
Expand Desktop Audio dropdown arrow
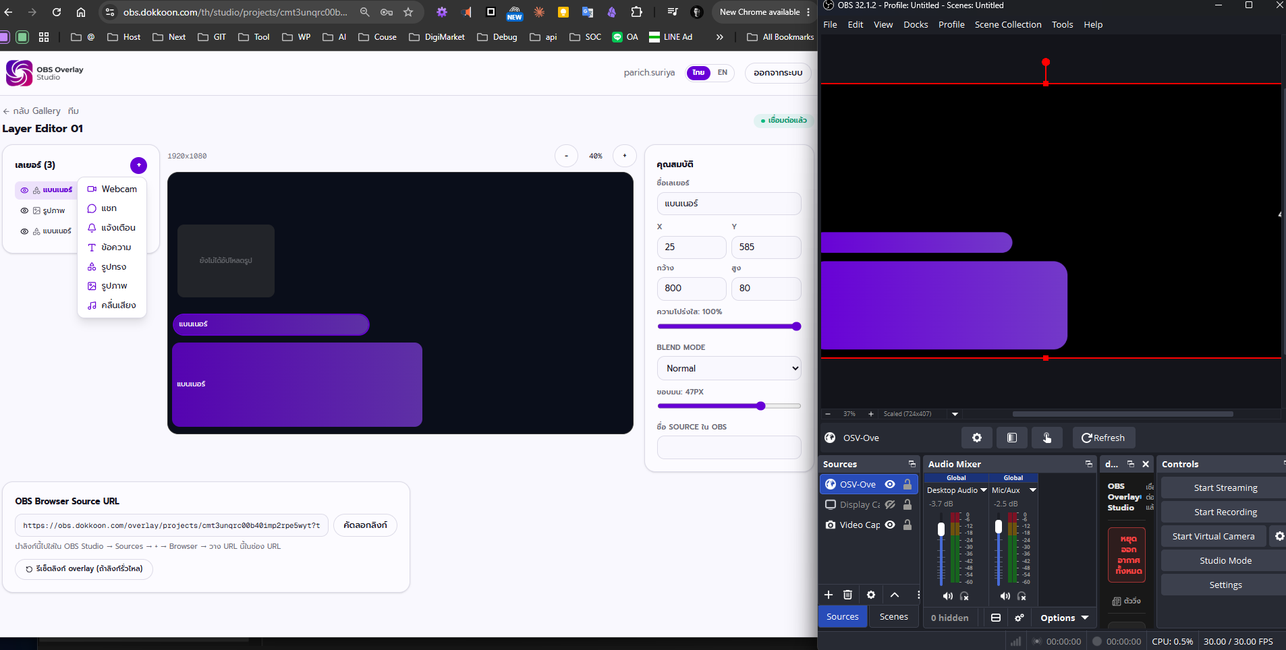click(984, 490)
